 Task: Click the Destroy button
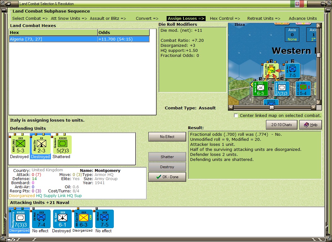click(167, 167)
